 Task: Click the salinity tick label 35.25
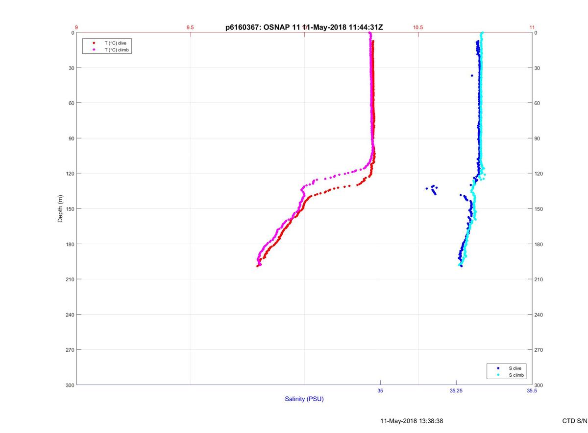pos(456,390)
